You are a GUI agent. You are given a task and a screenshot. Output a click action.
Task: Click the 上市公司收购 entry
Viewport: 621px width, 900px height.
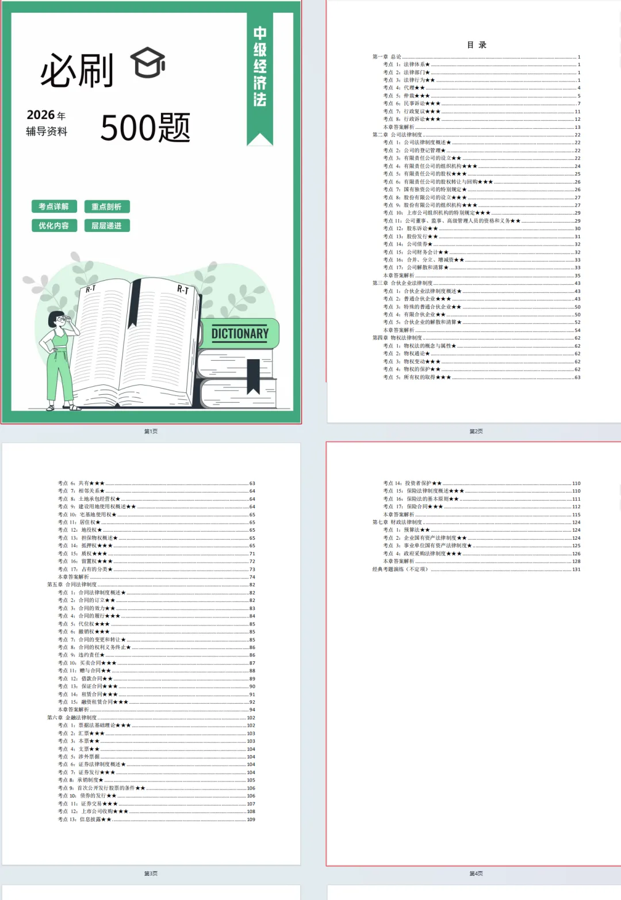point(156,811)
